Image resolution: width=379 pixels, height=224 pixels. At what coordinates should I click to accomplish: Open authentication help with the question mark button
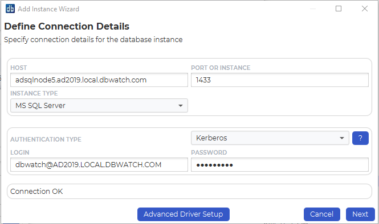360,138
